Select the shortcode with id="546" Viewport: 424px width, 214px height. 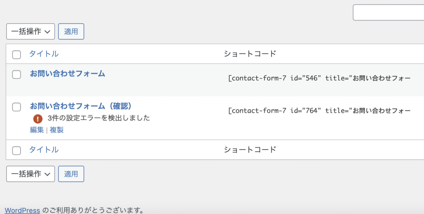point(319,78)
